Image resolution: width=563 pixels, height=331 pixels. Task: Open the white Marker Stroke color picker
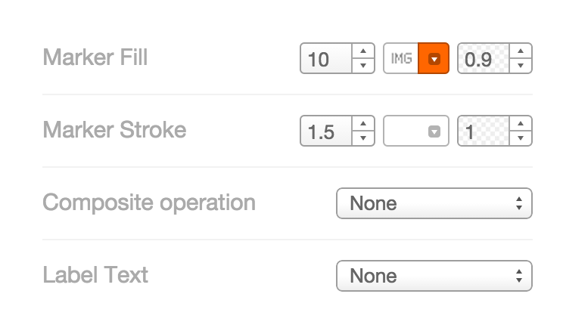coord(416,131)
